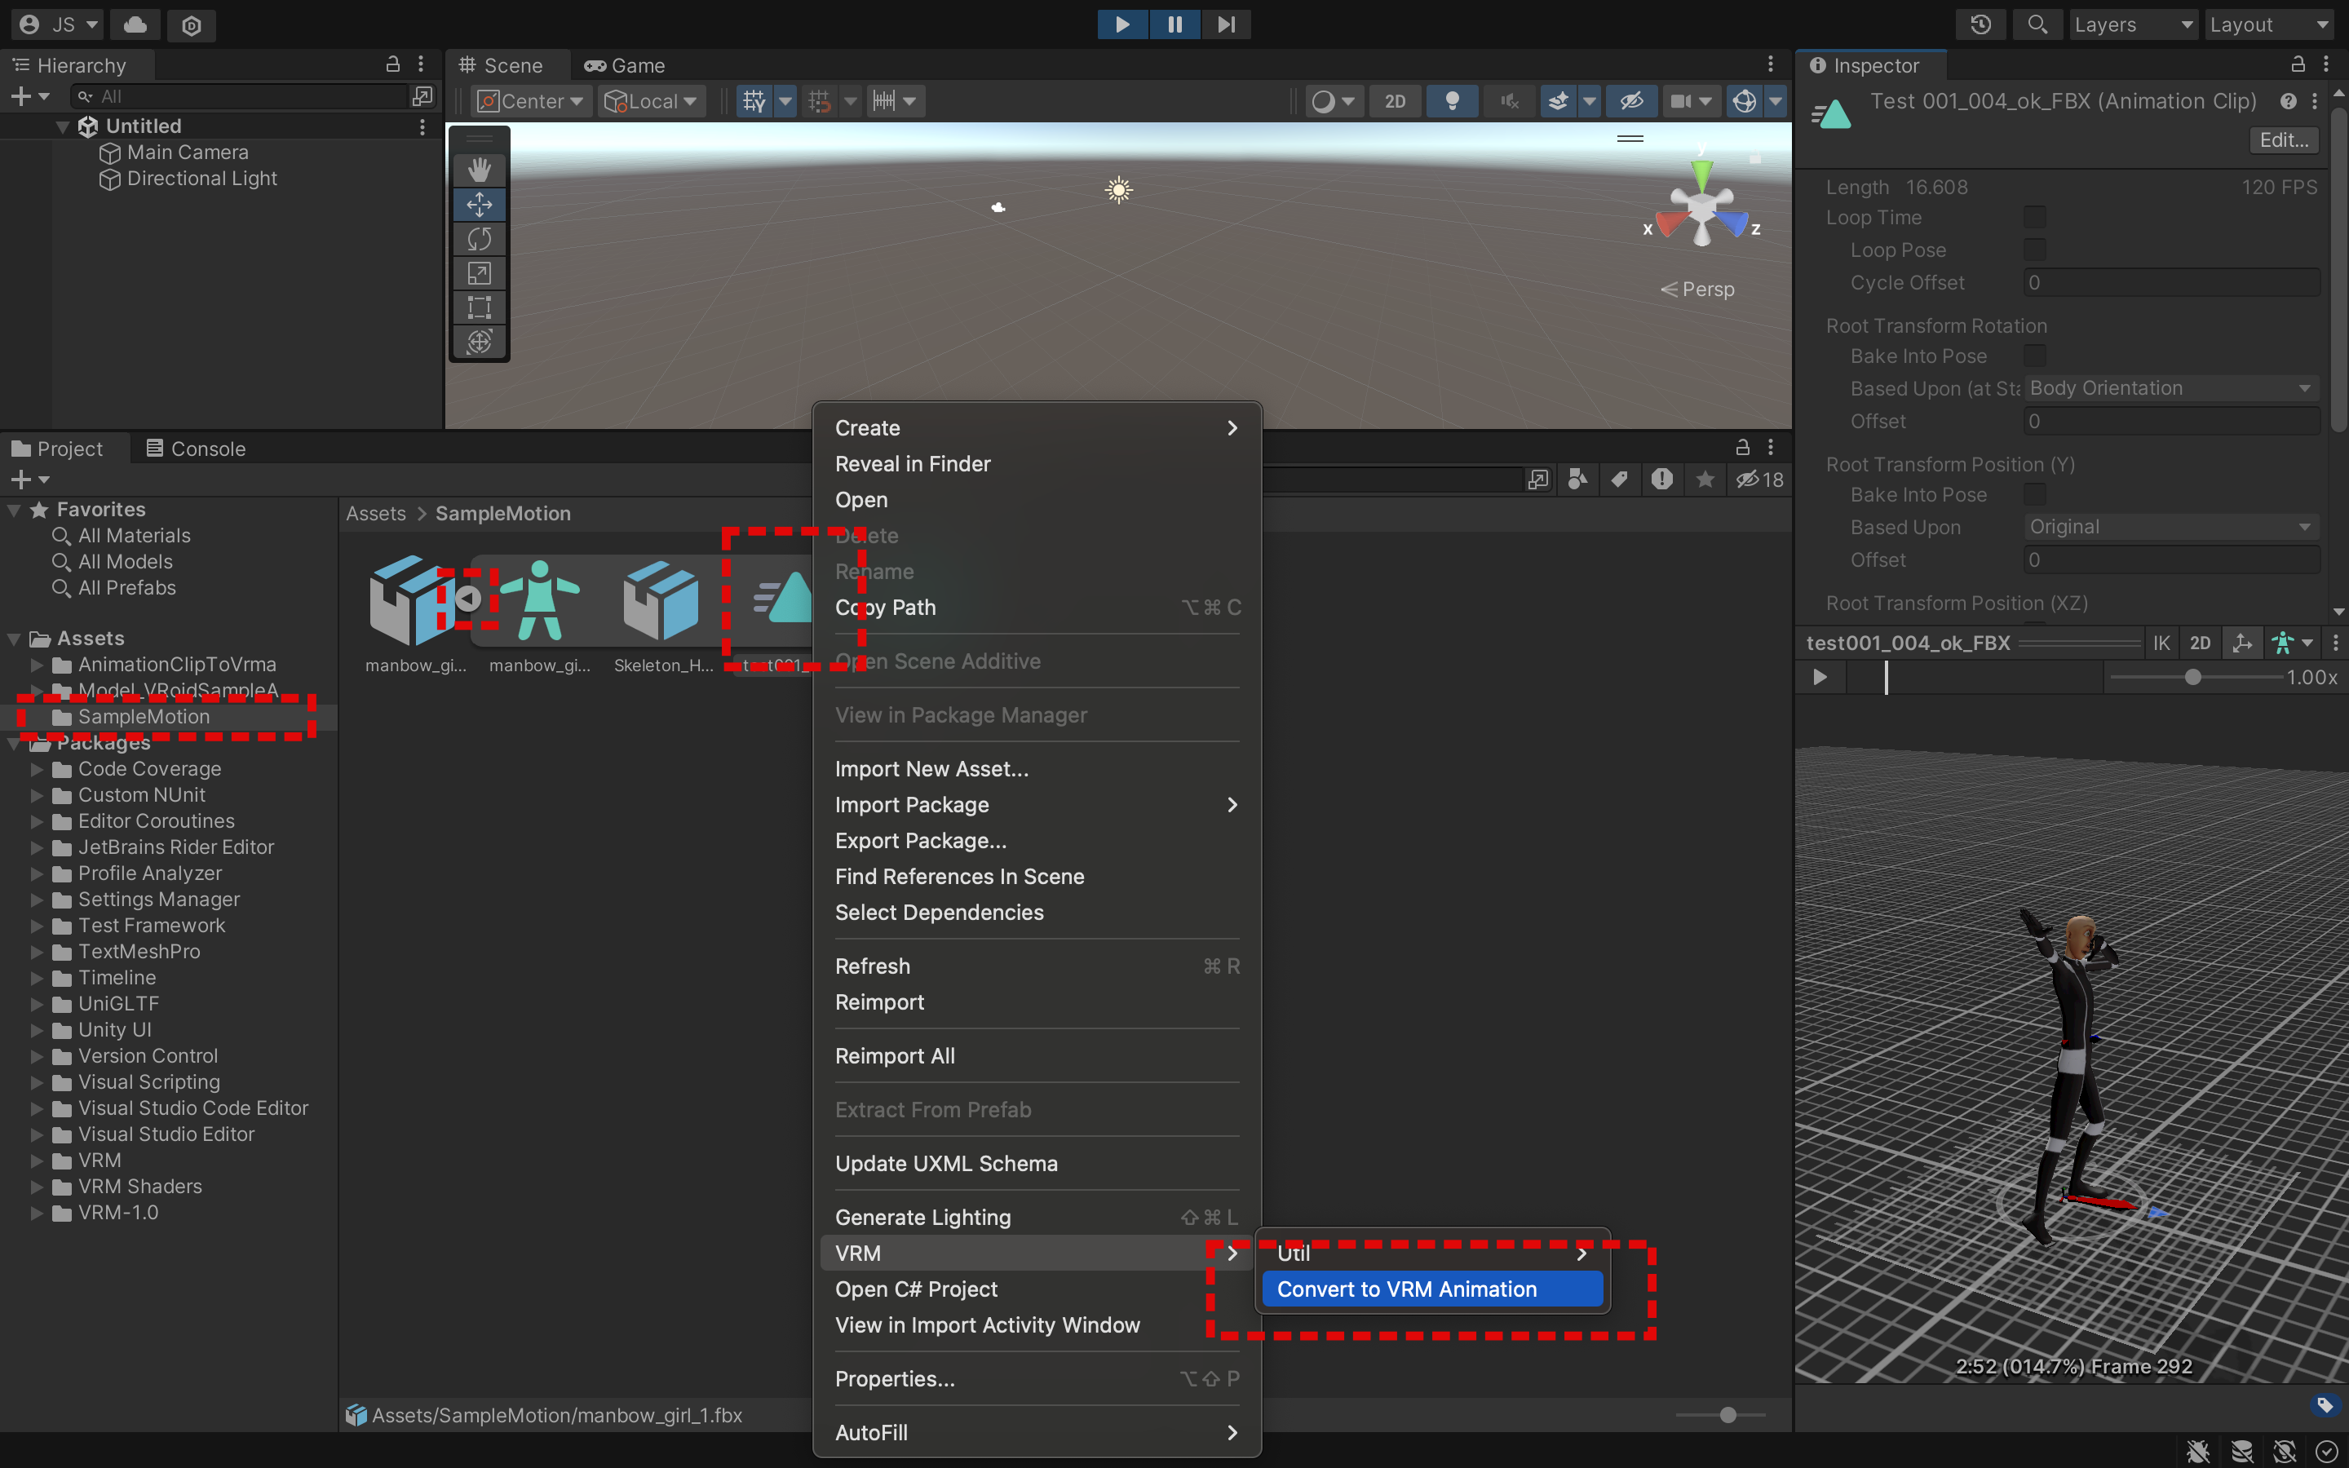Adjust the preview speed slider
The image size is (2349, 1468).
pos(2194,677)
